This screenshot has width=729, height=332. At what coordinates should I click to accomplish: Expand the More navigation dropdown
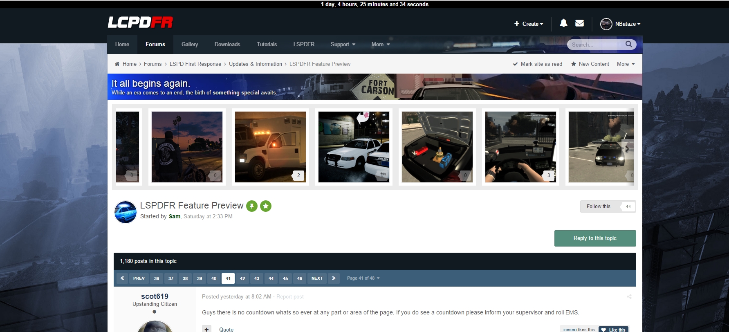pyautogui.click(x=381, y=45)
